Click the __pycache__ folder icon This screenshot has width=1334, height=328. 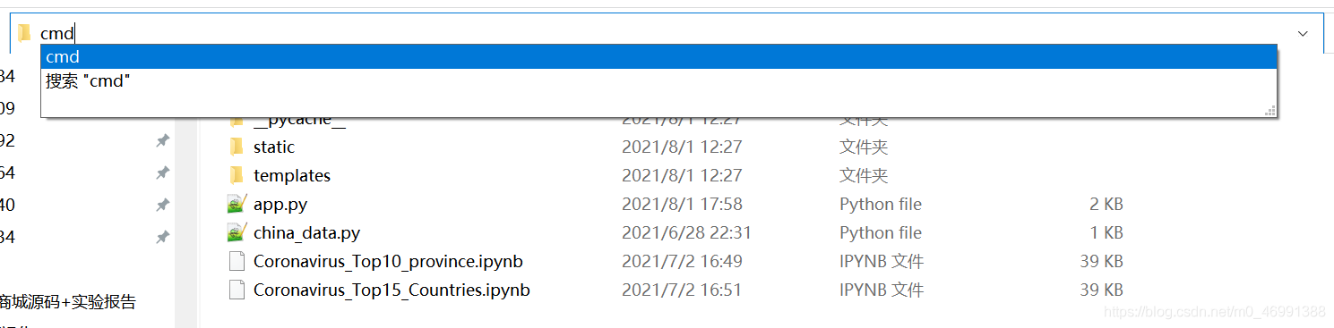pos(237,120)
